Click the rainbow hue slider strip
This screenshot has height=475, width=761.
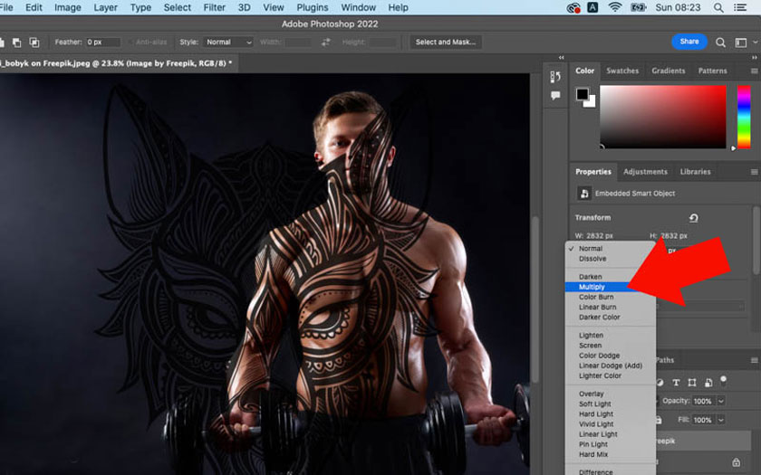743,117
